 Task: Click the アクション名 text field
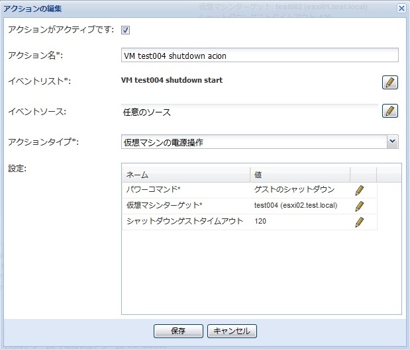coord(260,56)
